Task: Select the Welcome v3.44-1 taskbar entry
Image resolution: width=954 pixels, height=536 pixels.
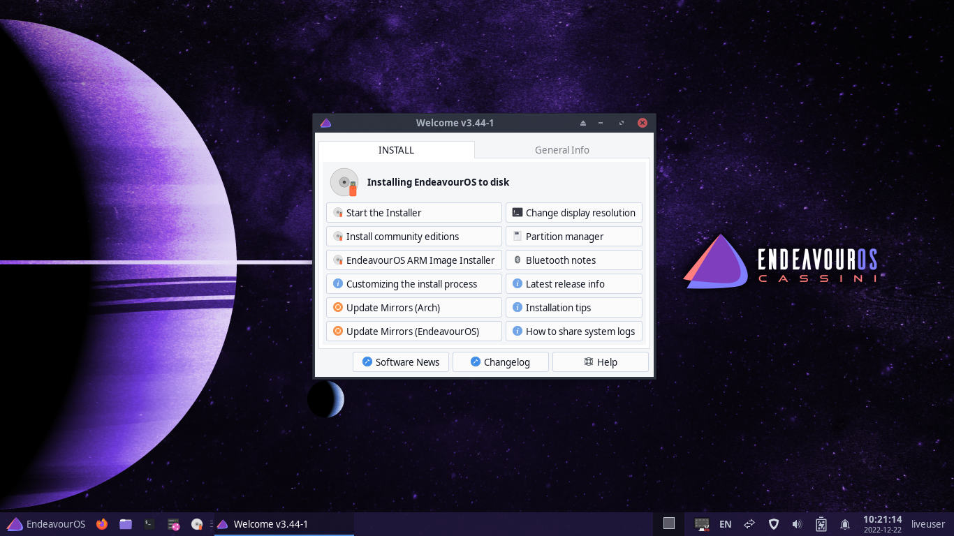Action: (x=284, y=524)
